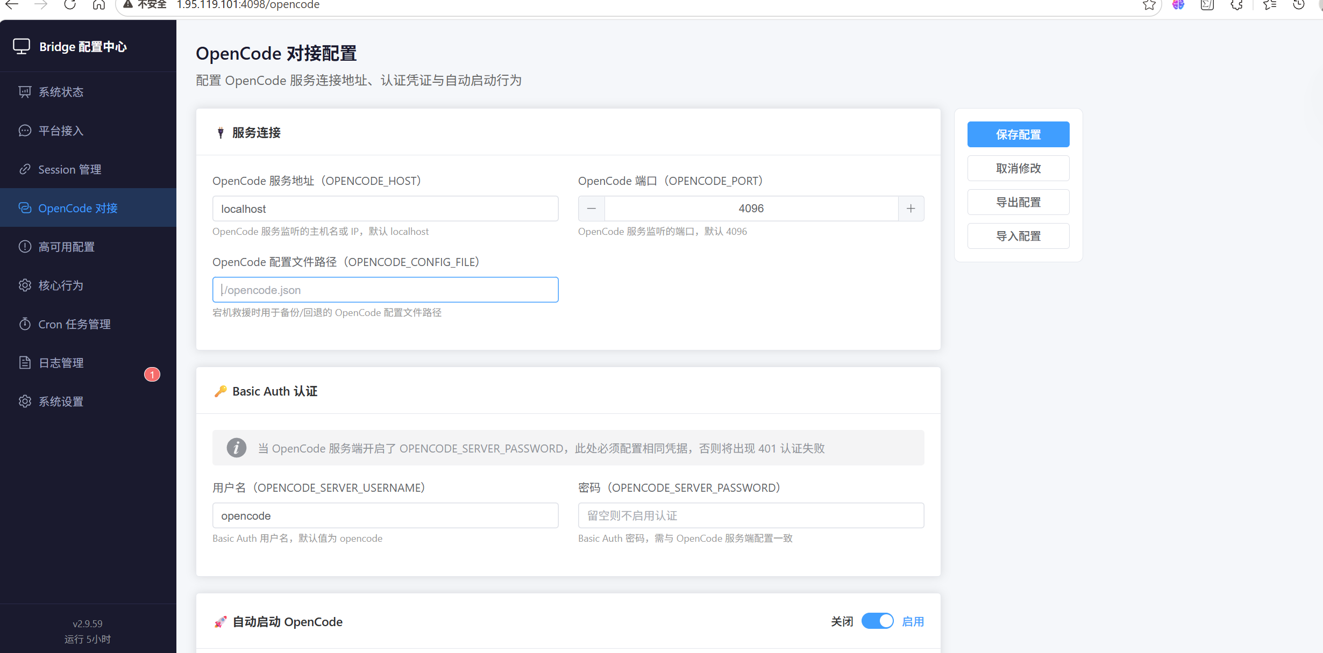This screenshot has width=1323, height=653.
Task: Open the browser extensions puzzle icon
Action: point(1236,5)
